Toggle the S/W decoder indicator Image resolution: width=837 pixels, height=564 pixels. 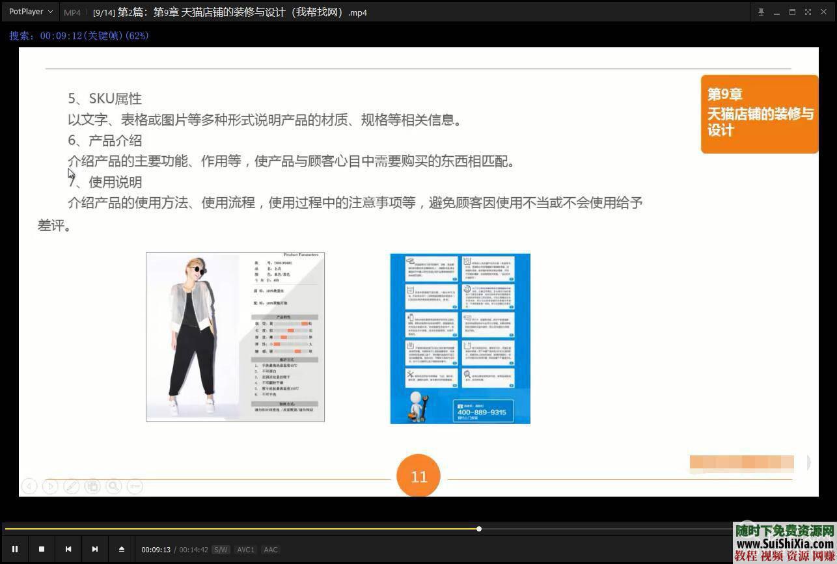(221, 550)
